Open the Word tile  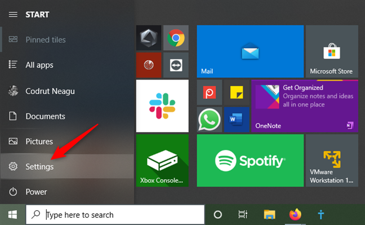point(237,120)
